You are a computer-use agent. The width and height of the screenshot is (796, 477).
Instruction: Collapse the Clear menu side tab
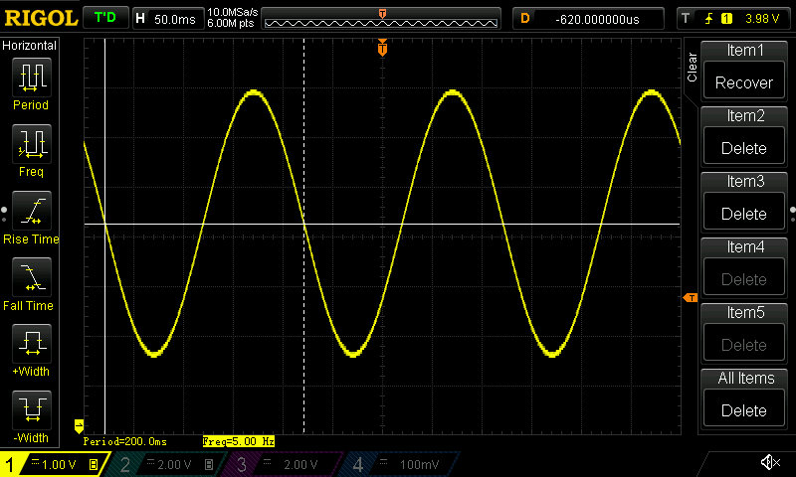pos(693,68)
